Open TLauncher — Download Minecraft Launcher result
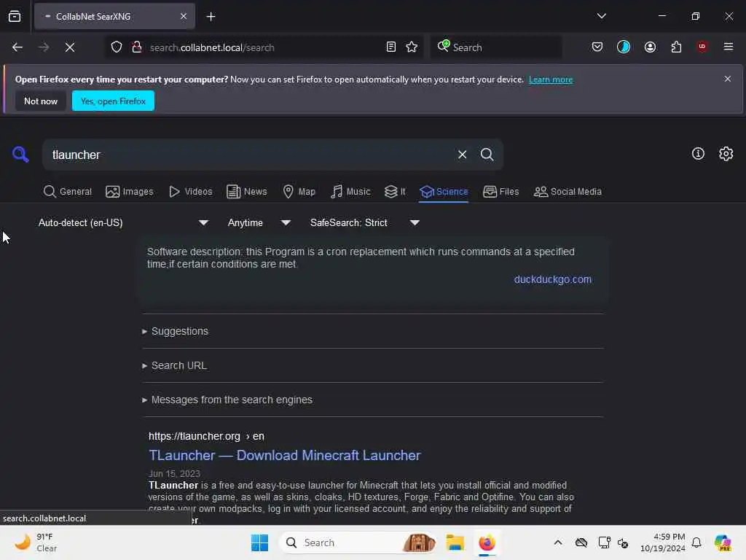746x560 pixels. (x=285, y=455)
